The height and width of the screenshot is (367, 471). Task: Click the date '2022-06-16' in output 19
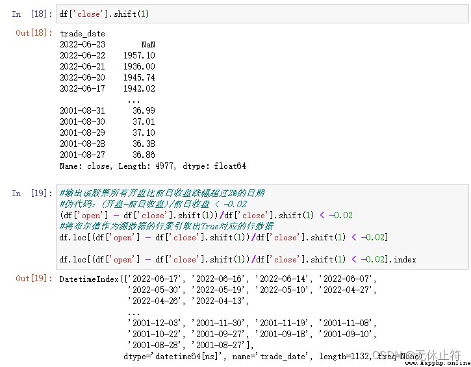click(219, 279)
